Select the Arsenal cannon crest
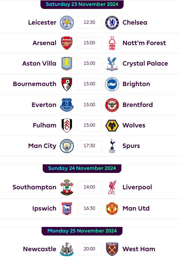Viewport: 180px width, 259px height. 67,43
